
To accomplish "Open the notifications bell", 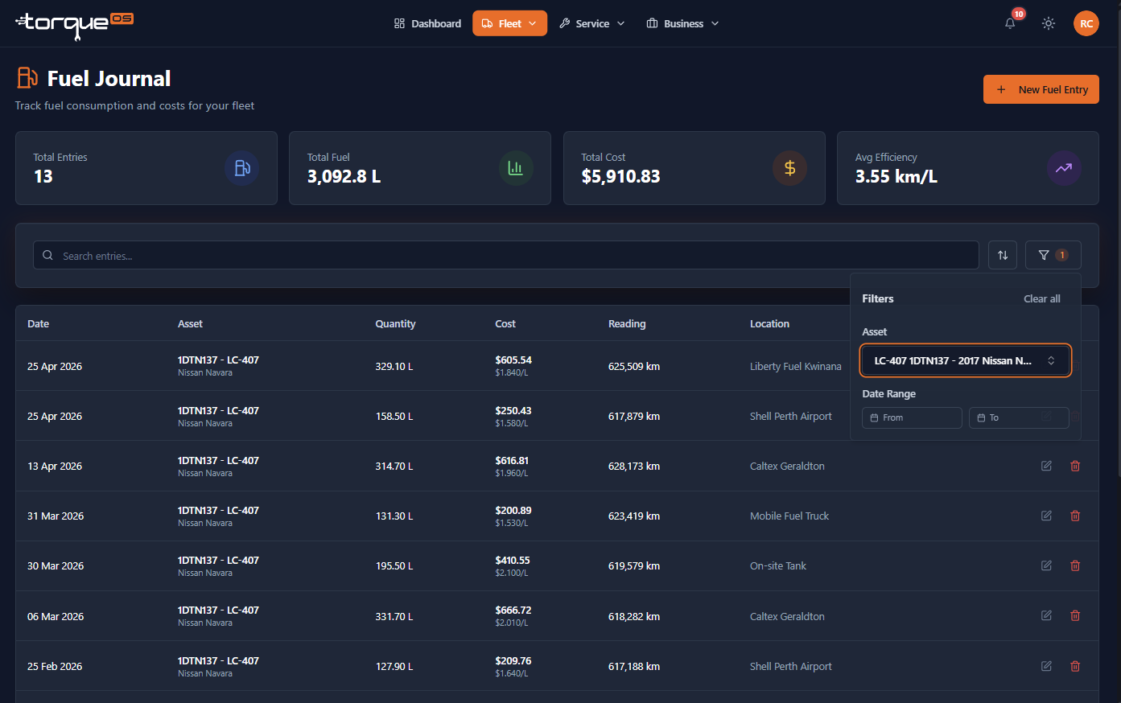I will (x=1010, y=23).
